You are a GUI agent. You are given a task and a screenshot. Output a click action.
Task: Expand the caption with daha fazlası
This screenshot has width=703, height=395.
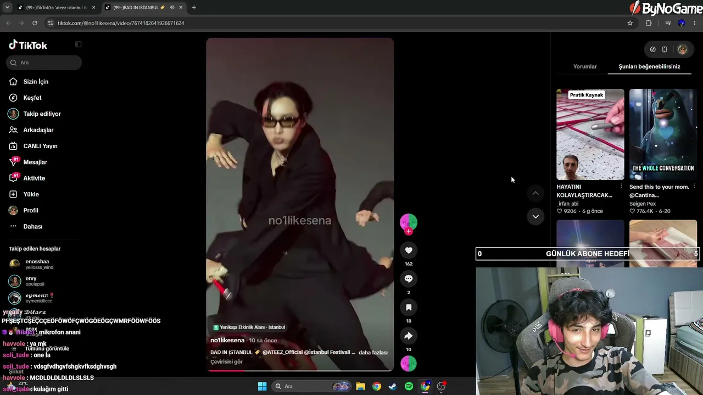tap(373, 352)
